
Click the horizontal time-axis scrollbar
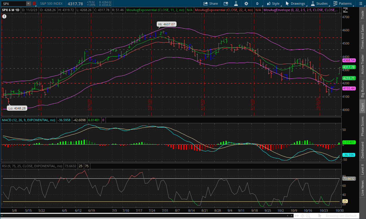coord(147,216)
